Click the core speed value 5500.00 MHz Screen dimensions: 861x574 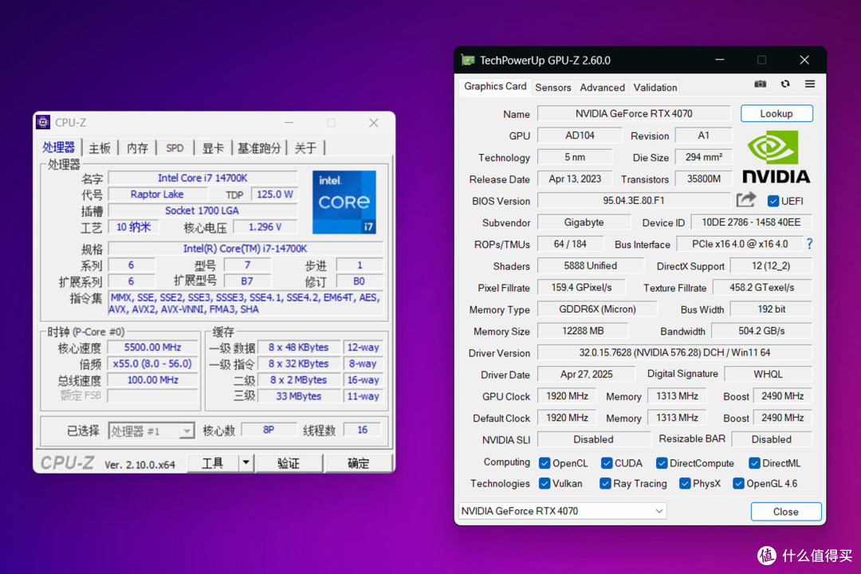(152, 347)
